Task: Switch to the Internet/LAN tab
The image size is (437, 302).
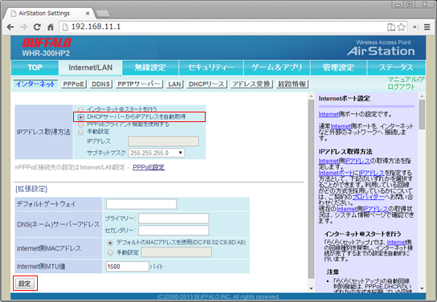Action: [x=91, y=67]
